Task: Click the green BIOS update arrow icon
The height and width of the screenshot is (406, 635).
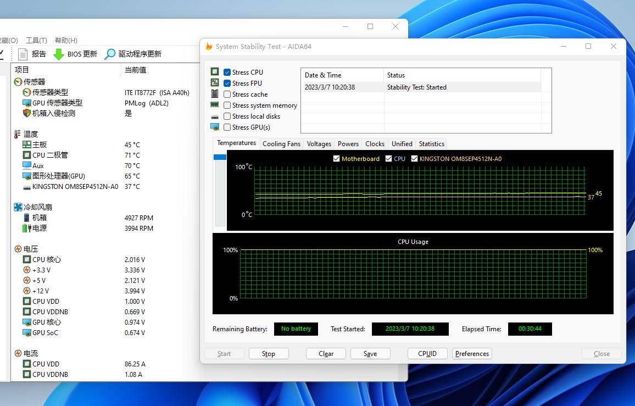Action: [59, 54]
